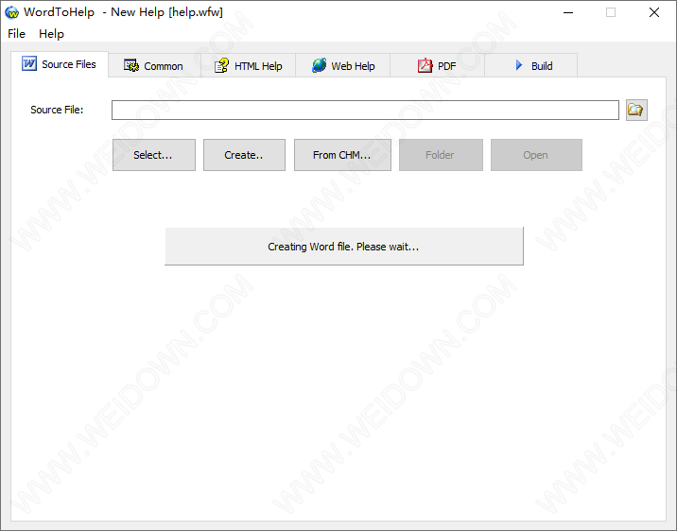
Task: Click the greyed-out Folder button
Action: point(441,155)
